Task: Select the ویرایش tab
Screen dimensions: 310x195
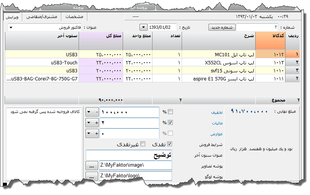Action: 13,17
